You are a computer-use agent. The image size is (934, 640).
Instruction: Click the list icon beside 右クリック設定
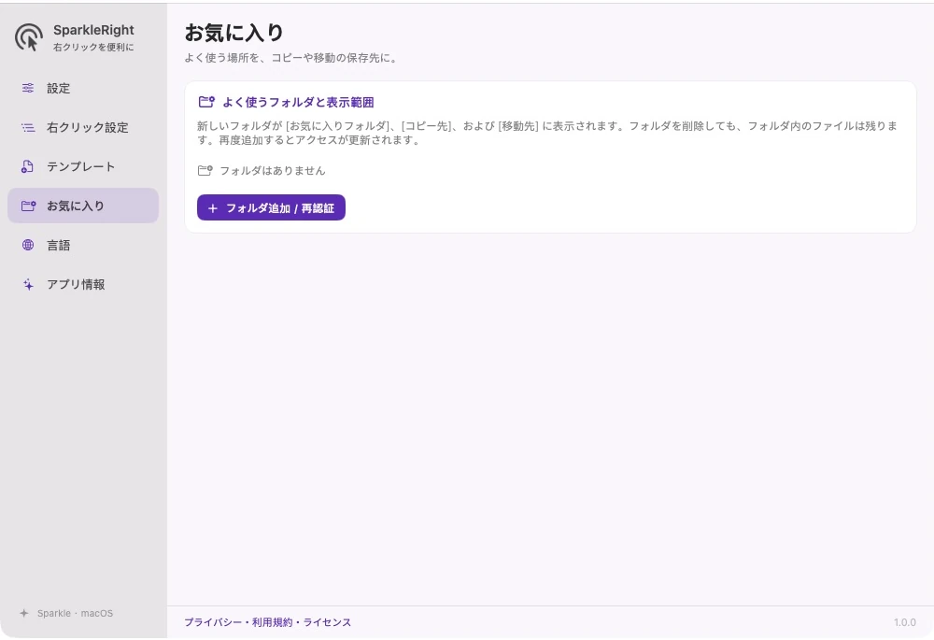point(28,127)
